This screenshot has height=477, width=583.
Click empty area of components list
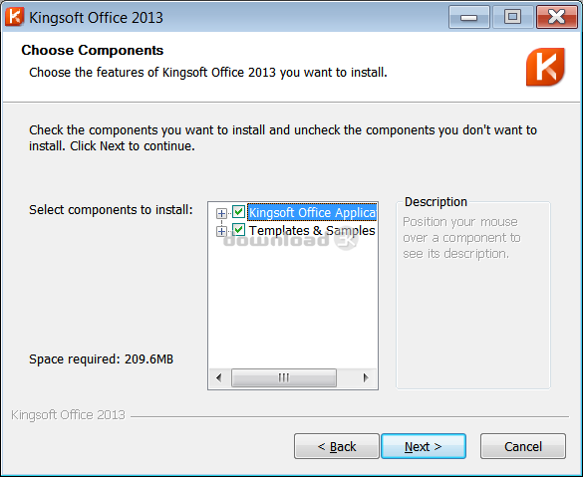pyautogui.click(x=293, y=305)
